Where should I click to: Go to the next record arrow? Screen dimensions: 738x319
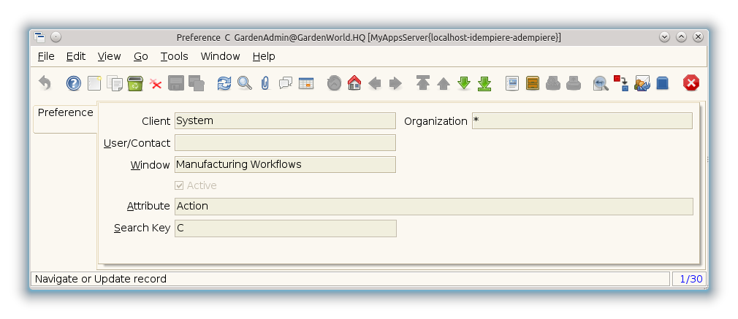464,83
